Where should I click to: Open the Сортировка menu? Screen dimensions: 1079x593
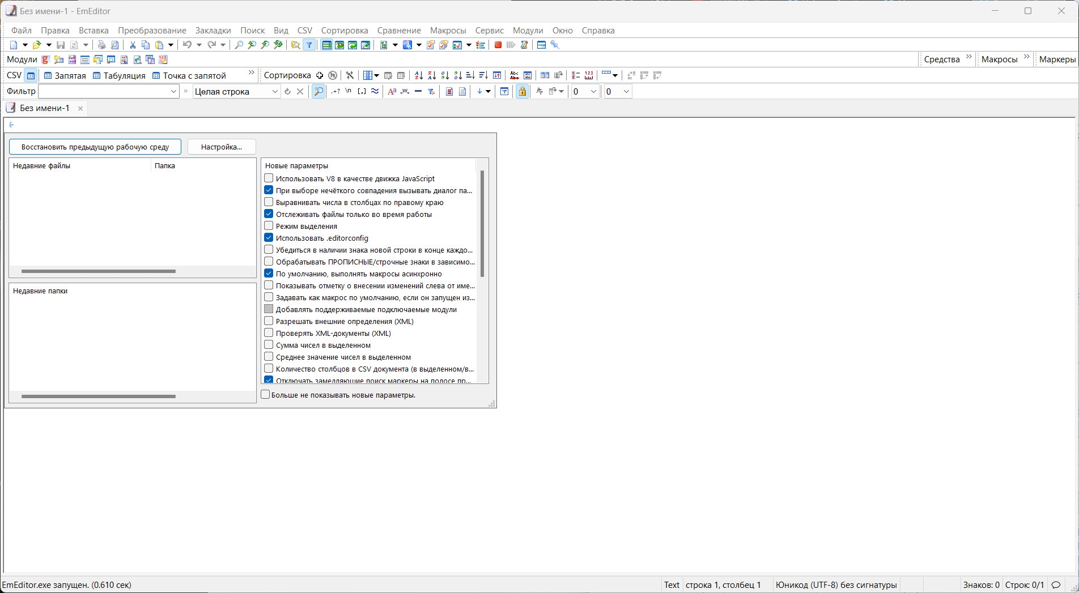[x=344, y=31]
